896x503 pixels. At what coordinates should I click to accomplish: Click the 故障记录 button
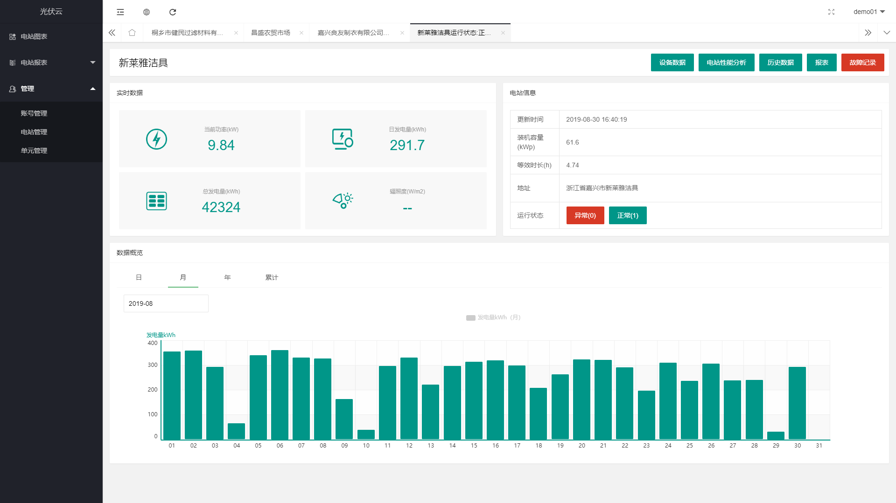click(862, 62)
